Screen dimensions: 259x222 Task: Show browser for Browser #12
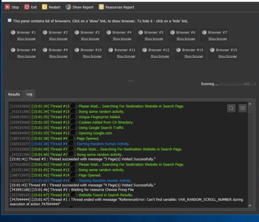coord(160,56)
